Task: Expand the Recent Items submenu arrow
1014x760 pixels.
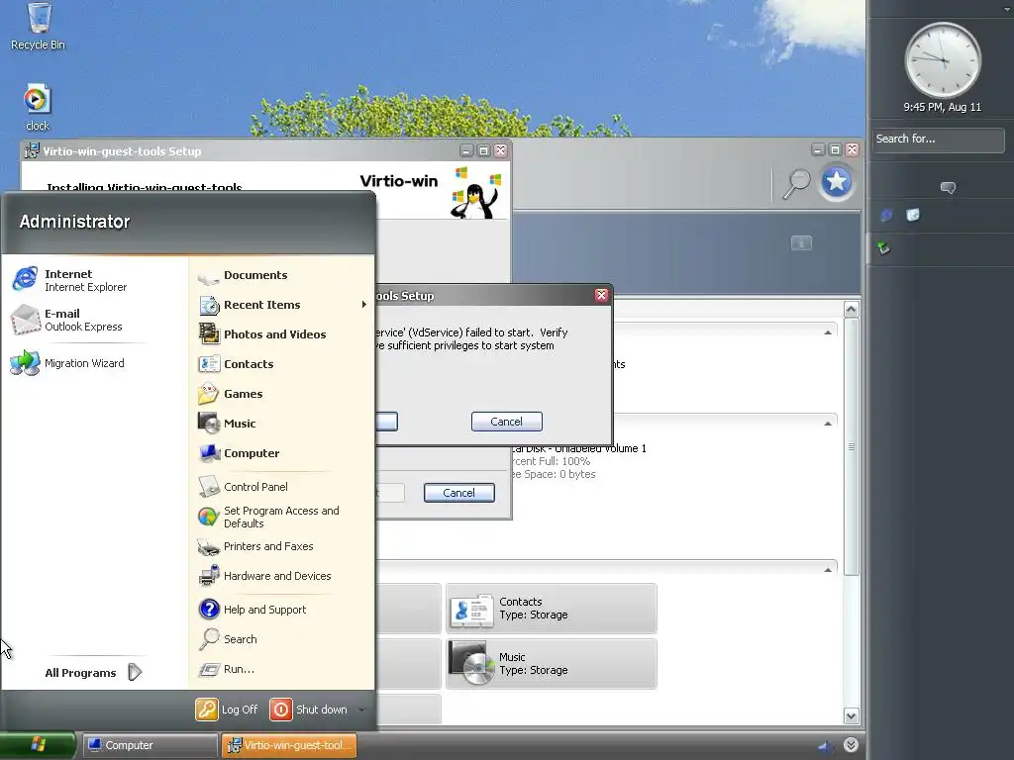Action: pyautogui.click(x=364, y=305)
